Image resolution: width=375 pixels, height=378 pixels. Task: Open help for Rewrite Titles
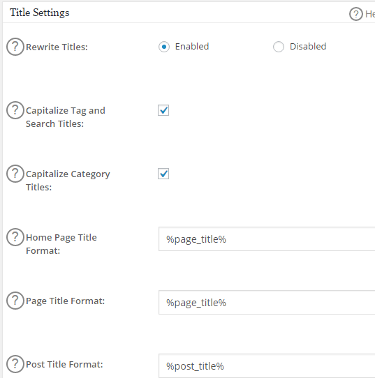pyautogui.click(x=15, y=47)
